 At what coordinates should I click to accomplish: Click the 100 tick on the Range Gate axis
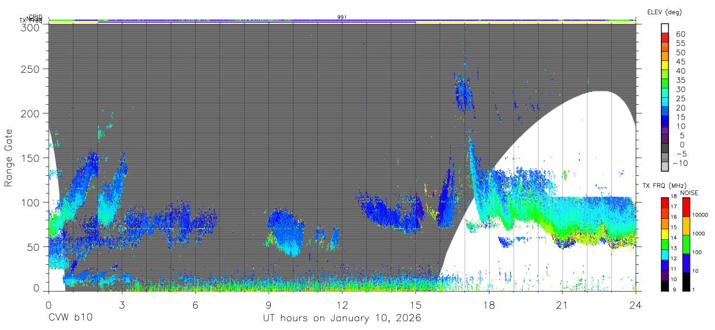(x=31, y=202)
